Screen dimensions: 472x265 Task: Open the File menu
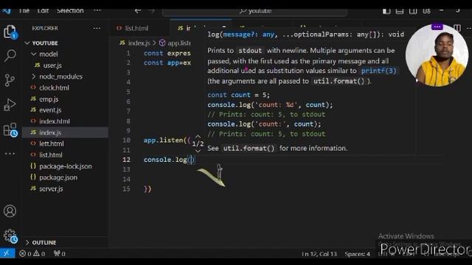point(24,11)
